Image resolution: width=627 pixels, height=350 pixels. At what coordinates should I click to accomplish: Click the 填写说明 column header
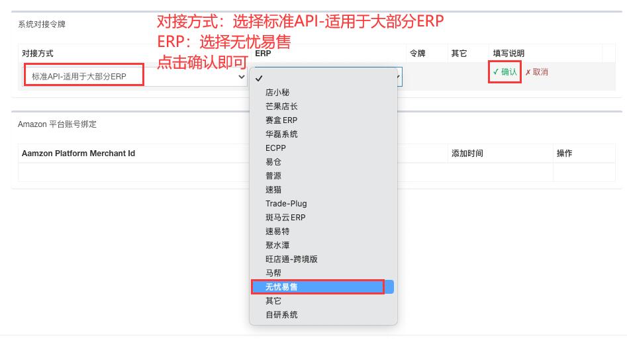508,54
